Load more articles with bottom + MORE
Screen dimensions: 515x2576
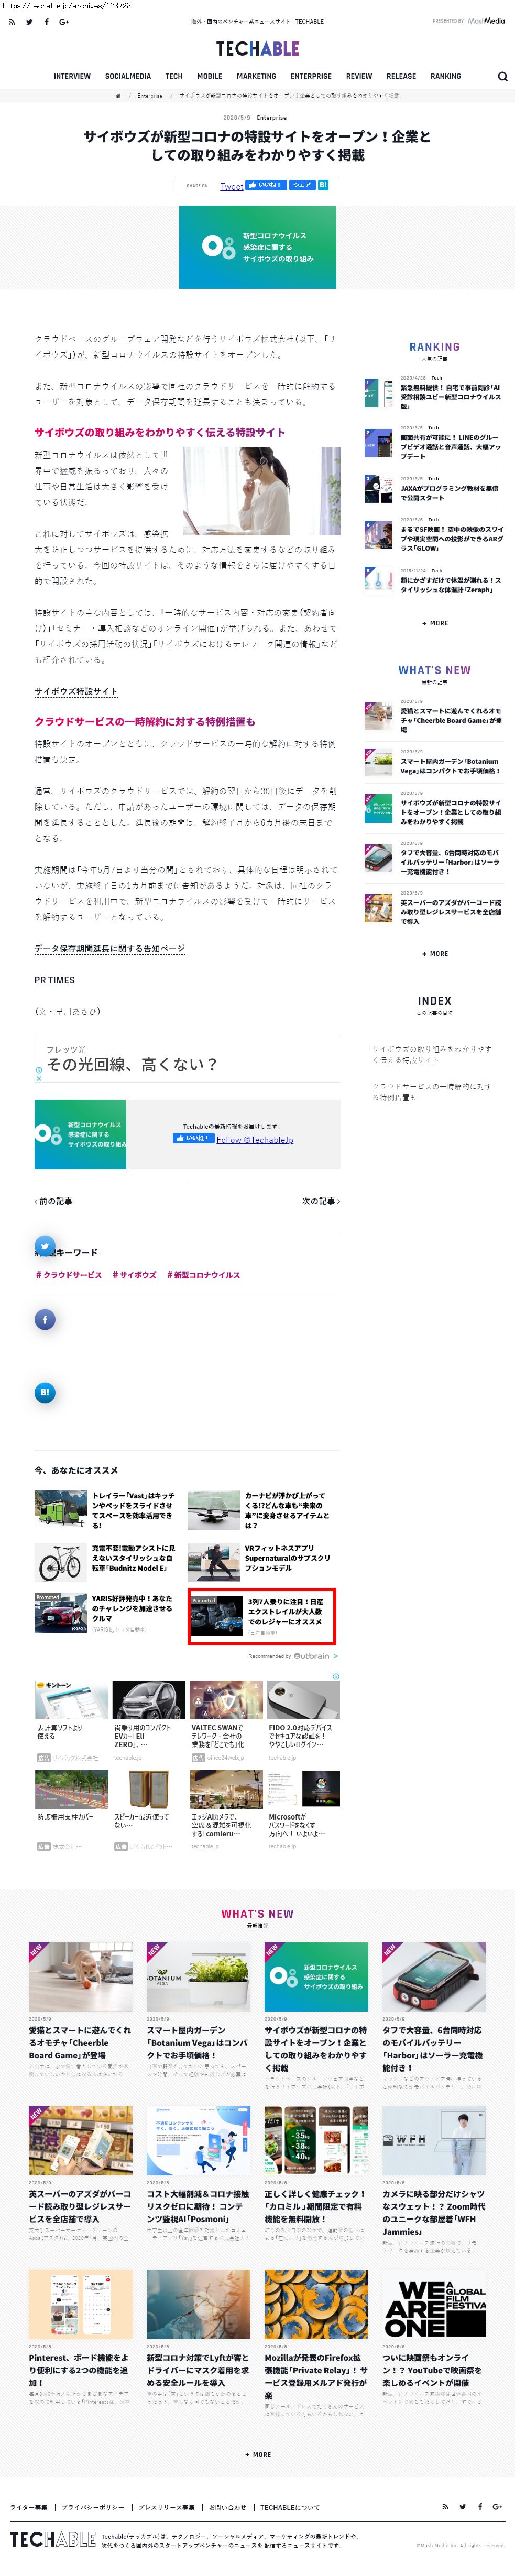(258, 2454)
